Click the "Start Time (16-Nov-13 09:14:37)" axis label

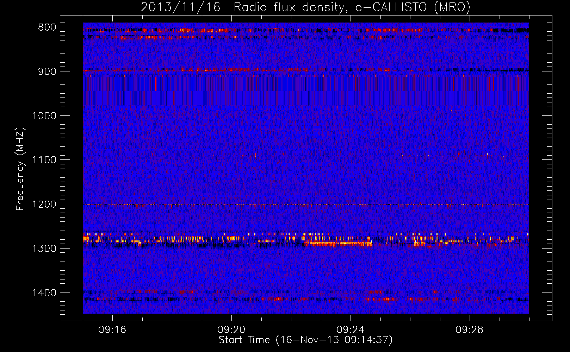[x=305, y=340]
